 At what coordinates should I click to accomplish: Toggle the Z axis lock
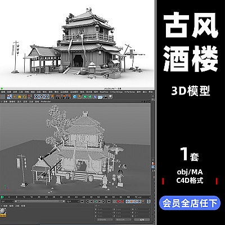[47, 97]
